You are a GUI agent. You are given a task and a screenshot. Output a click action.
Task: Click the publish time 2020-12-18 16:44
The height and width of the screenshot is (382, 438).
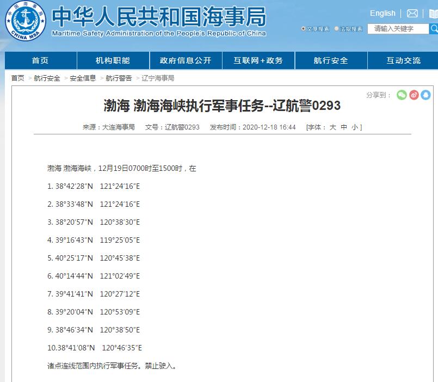pos(269,127)
